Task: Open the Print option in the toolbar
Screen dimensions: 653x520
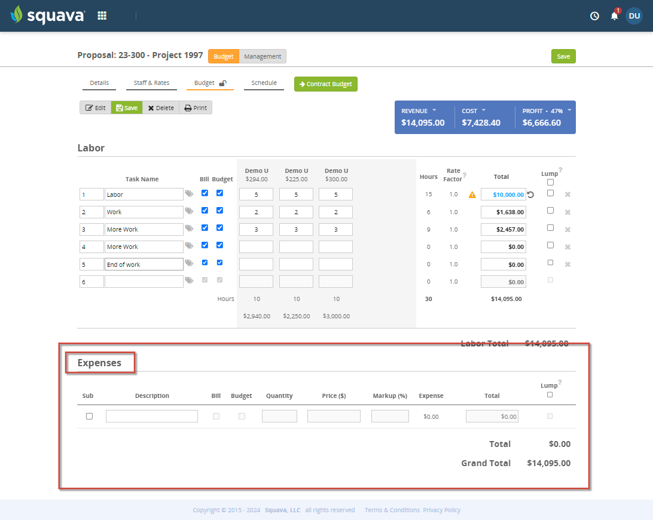Action: pyautogui.click(x=196, y=107)
